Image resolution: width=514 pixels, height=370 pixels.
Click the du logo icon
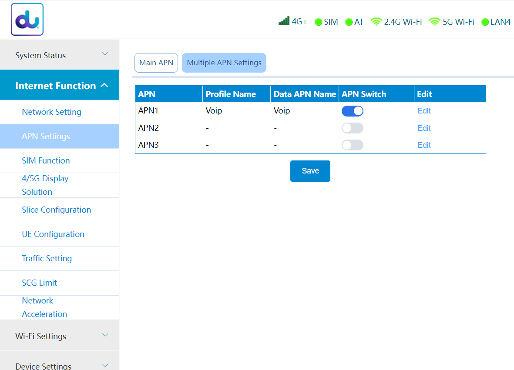(27, 20)
